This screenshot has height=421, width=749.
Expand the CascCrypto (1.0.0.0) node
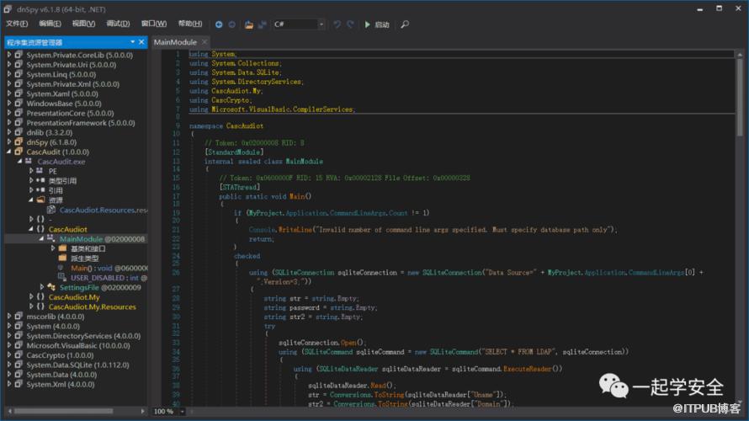point(9,355)
